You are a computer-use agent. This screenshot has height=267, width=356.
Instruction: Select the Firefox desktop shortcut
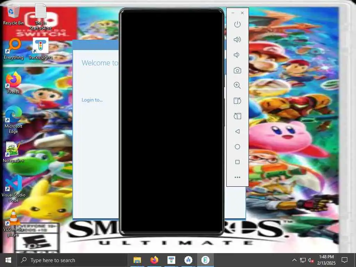pyautogui.click(x=14, y=83)
